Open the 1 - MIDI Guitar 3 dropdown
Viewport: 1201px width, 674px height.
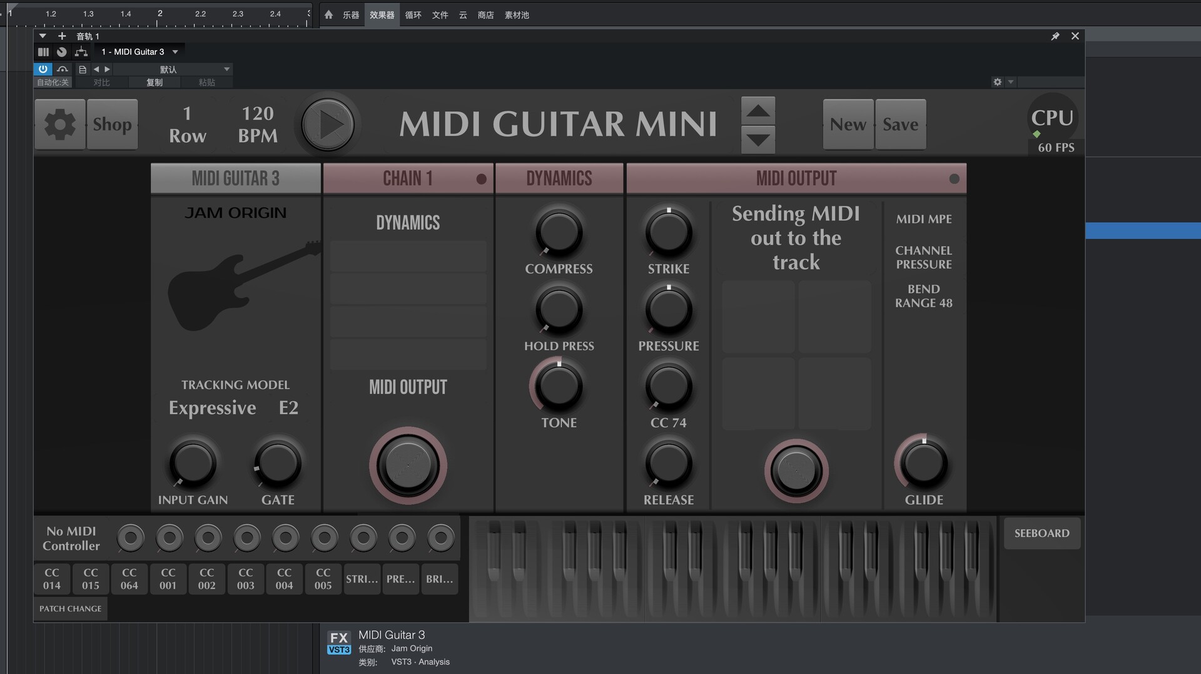coord(175,52)
